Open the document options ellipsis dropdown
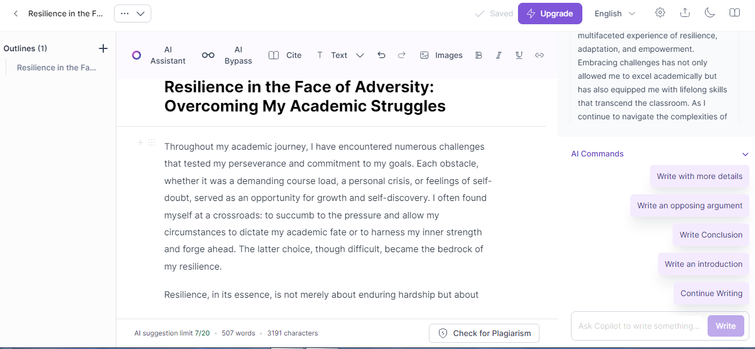This screenshot has height=349, width=755. (x=133, y=14)
